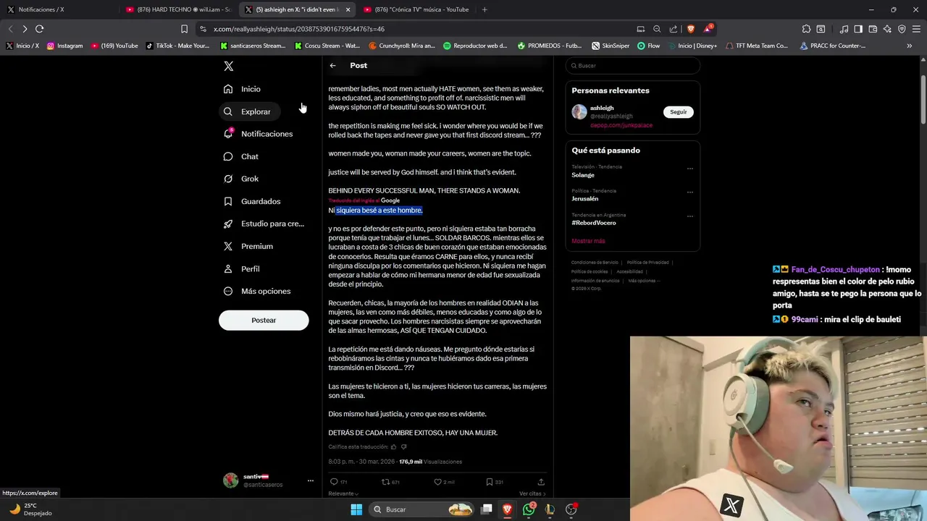
Task: Bookmark the post with 331 saves
Action: point(490,482)
